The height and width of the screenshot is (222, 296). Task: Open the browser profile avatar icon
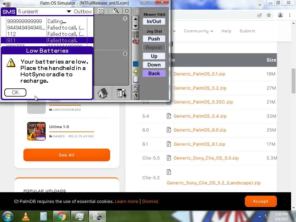pyautogui.click(x=280, y=15)
